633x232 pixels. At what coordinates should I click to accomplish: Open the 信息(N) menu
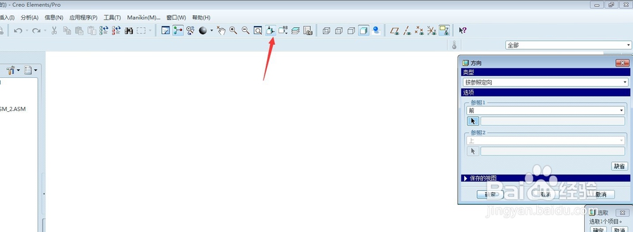[x=54, y=18]
